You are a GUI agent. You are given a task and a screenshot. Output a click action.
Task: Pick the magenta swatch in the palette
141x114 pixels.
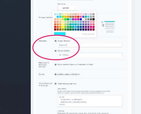[x=76, y=19]
